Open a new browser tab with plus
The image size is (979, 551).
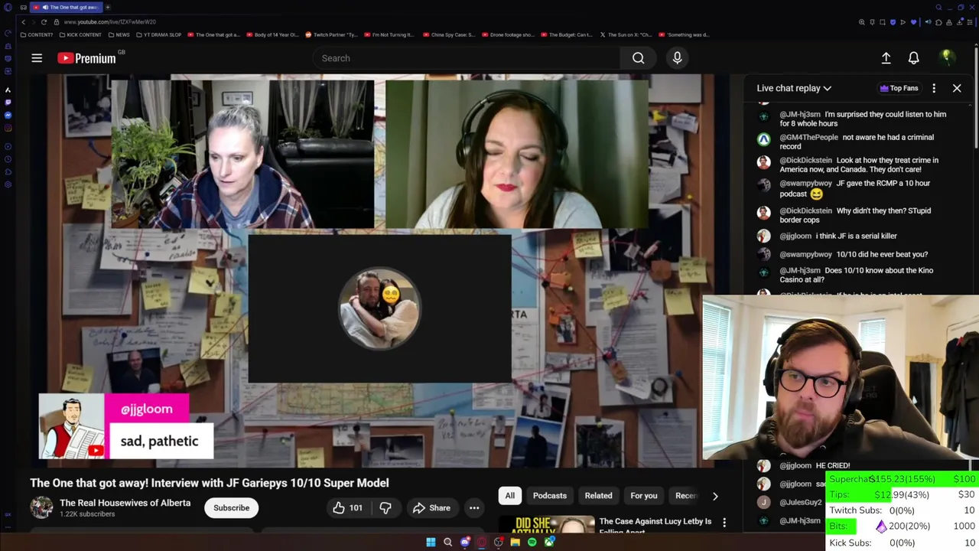[x=108, y=7]
